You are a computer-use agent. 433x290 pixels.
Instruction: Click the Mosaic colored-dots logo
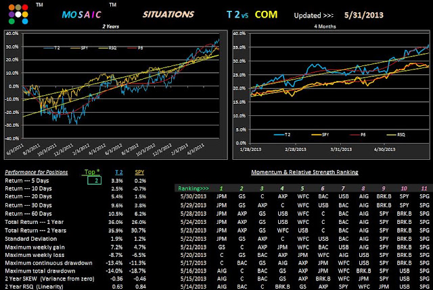18,14
